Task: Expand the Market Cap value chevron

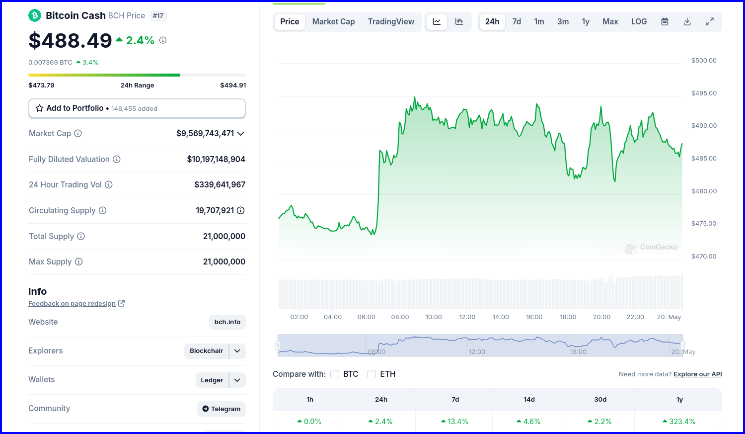Action: point(241,134)
